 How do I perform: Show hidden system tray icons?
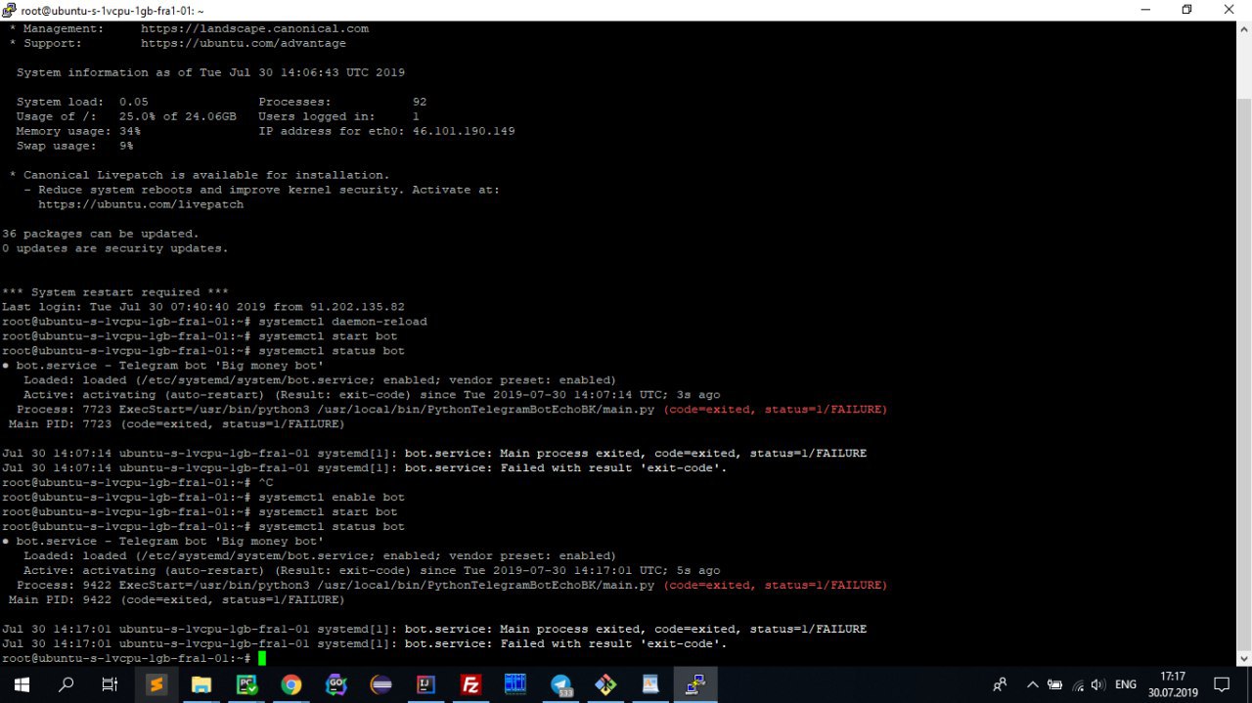1032,684
